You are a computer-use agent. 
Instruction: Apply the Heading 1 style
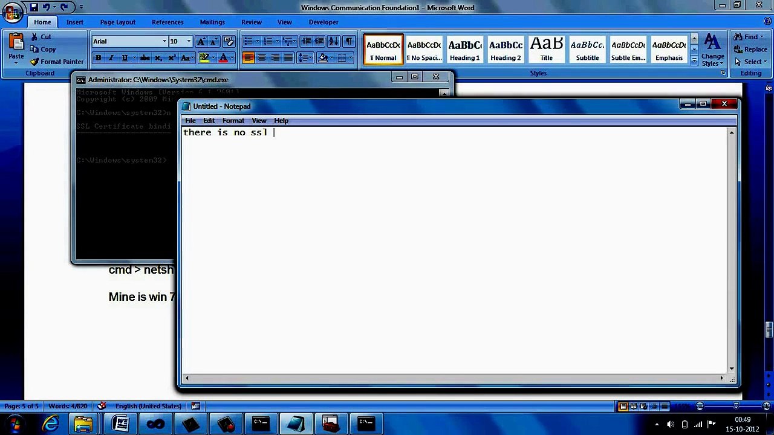point(464,49)
